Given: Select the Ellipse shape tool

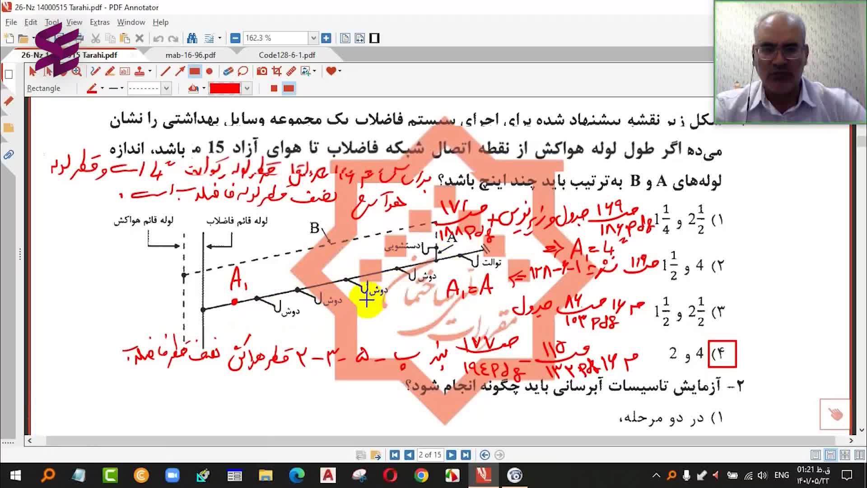Looking at the screenshot, I should coord(209,71).
